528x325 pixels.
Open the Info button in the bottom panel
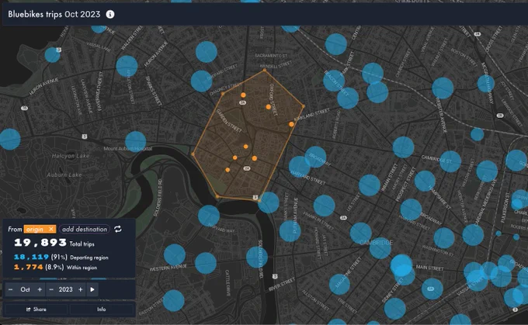click(x=102, y=309)
